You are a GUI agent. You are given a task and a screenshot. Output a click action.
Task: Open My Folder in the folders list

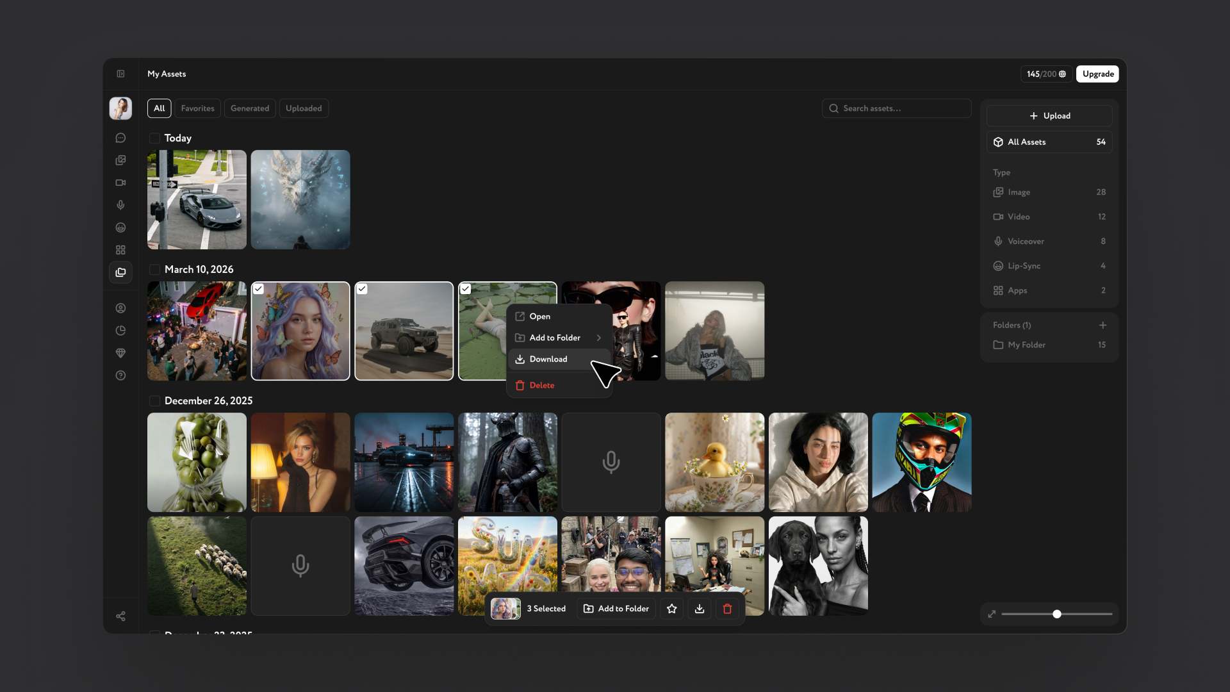point(1049,345)
